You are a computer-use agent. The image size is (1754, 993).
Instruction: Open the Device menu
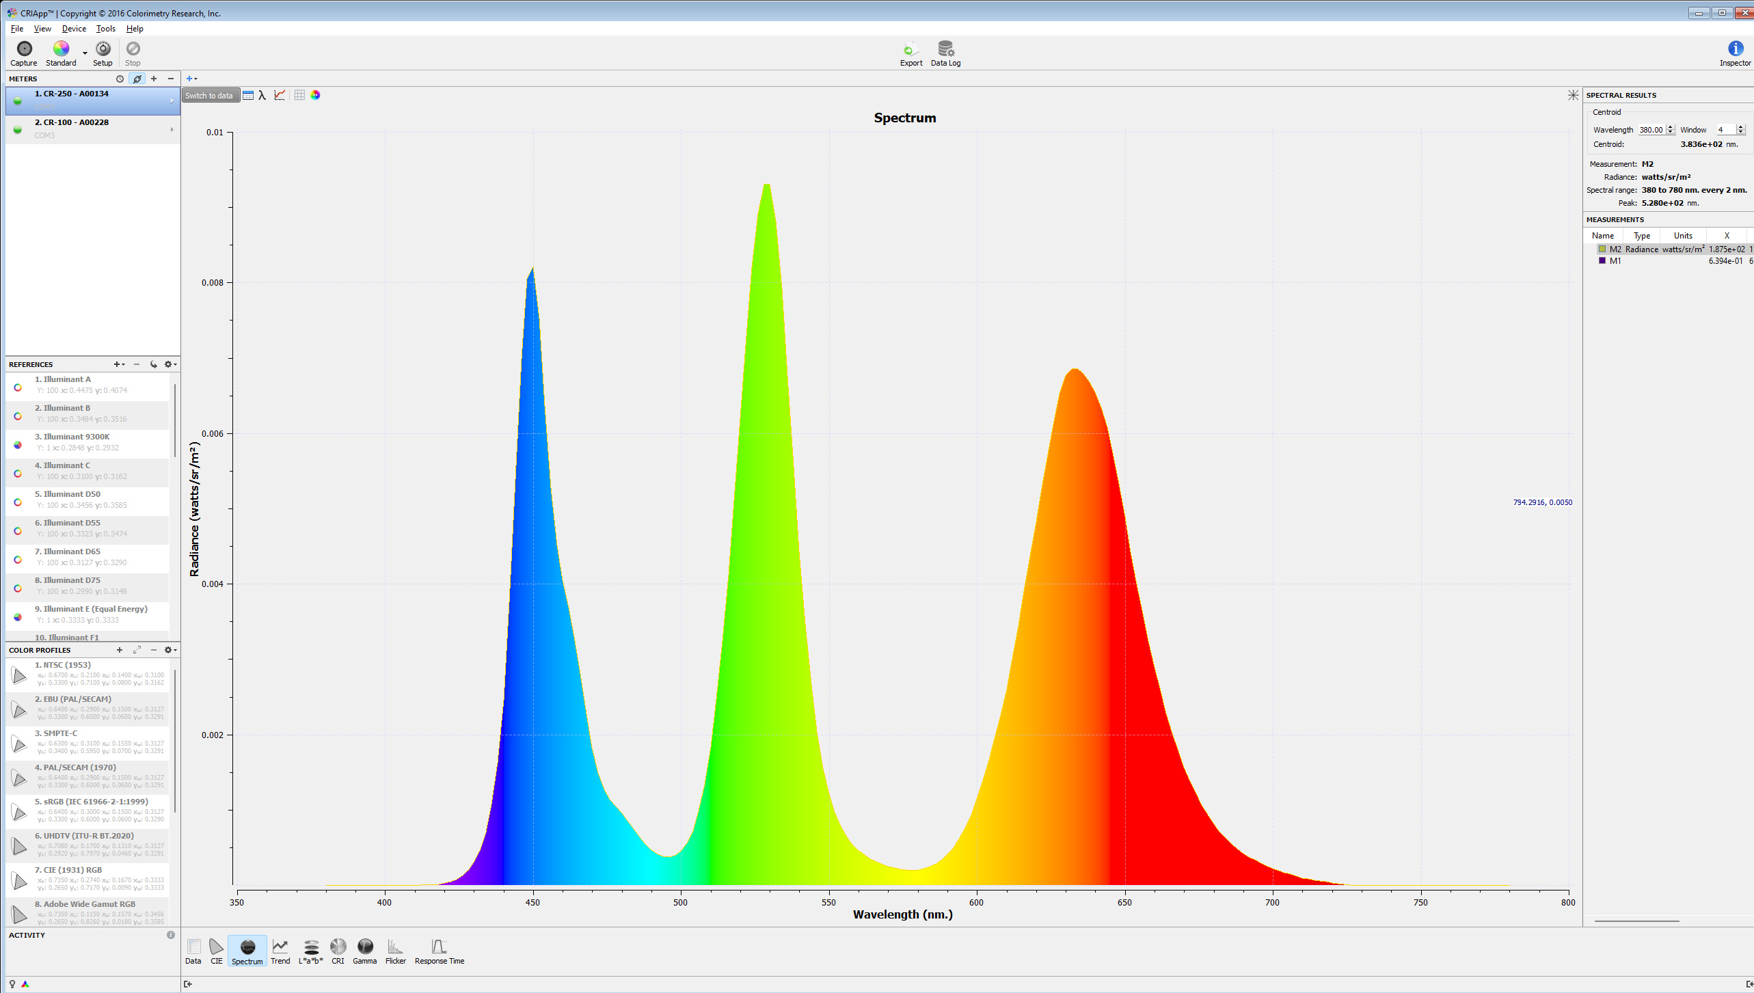point(74,29)
